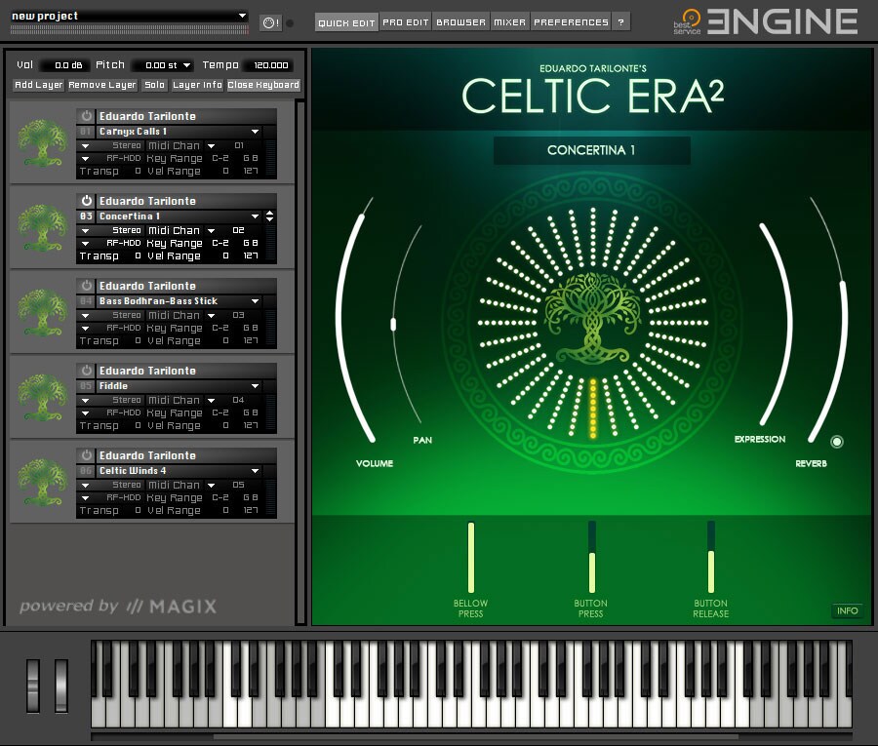
Task: Click the CONCERTINA 1 title in the instrument panel
Action: point(591,150)
